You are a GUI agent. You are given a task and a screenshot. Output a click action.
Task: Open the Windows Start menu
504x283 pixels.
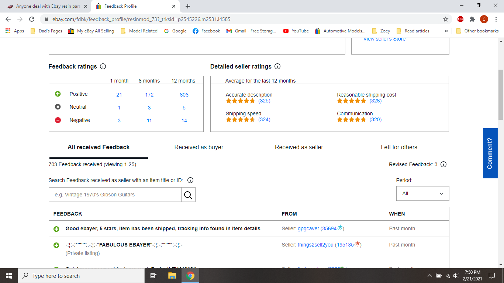click(9, 276)
